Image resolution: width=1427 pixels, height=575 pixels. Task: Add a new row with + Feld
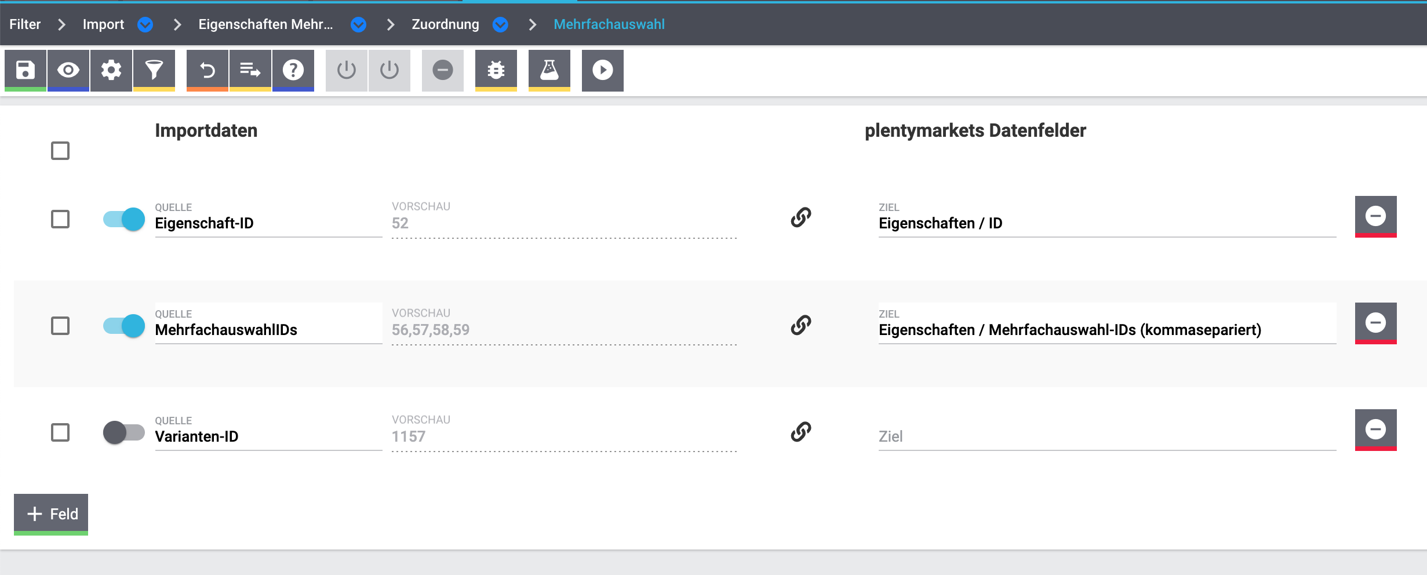[51, 514]
